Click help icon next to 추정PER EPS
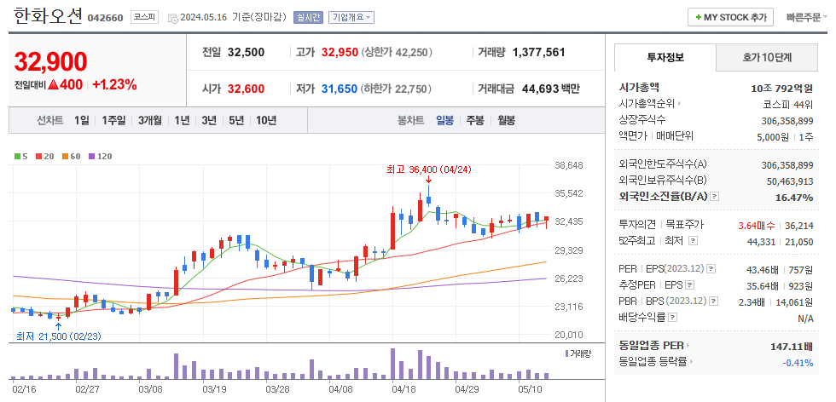836x402 pixels. [690, 284]
